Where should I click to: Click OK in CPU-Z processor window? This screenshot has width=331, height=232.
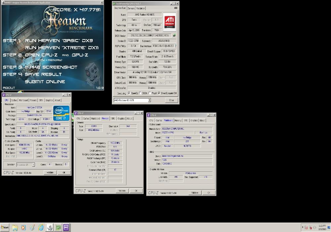[x=64, y=173]
